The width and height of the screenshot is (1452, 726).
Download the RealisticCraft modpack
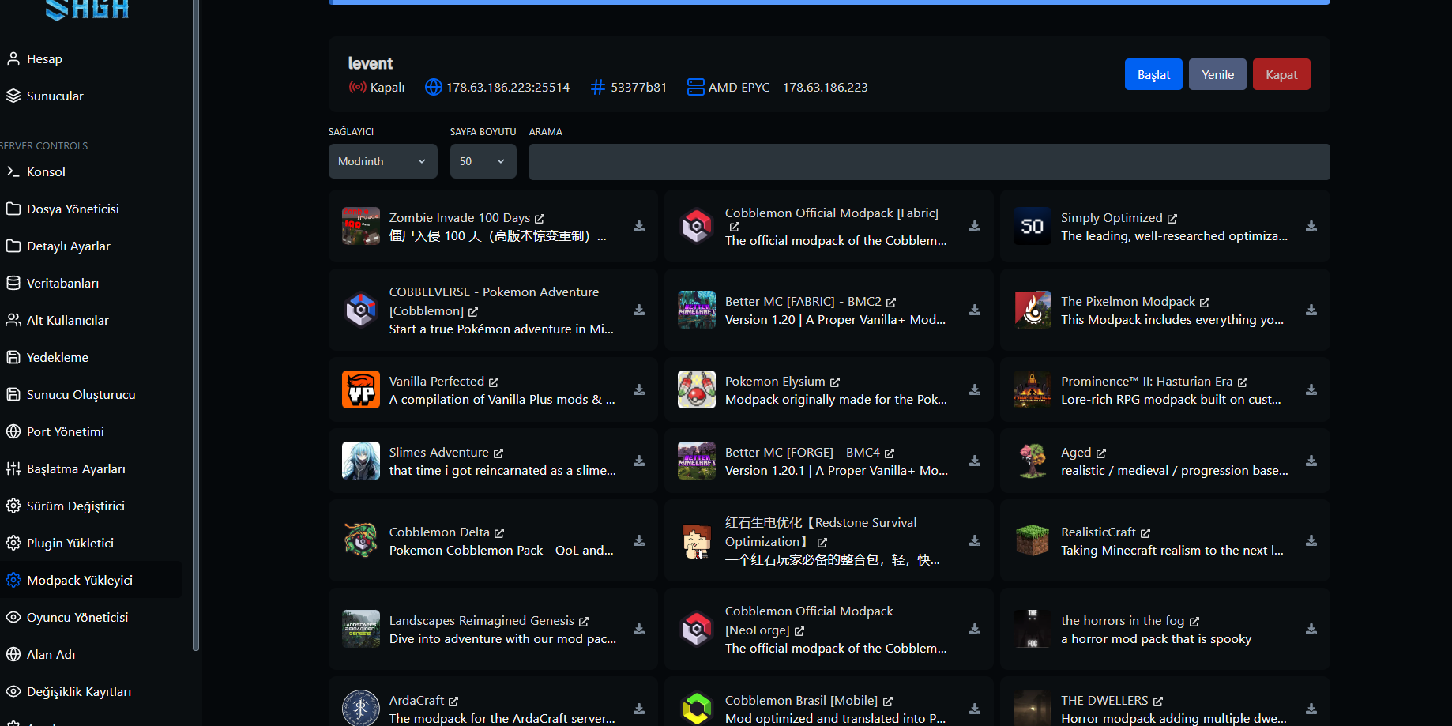click(1311, 541)
